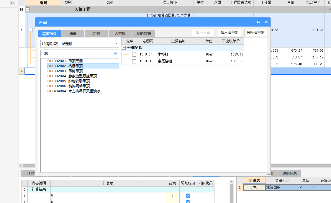Screen dimensions: 331x203
Task: Click the 不含税单价 column header
Action: (x=231, y=41)
